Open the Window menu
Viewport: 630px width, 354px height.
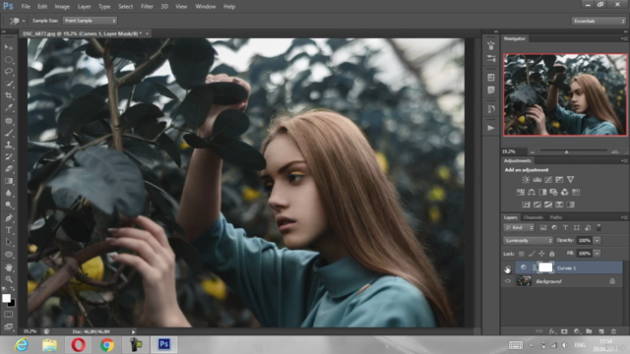pos(206,7)
